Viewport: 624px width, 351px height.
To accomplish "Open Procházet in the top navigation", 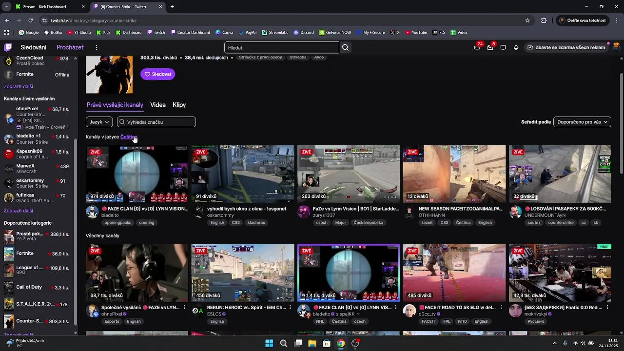I will pos(70,47).
